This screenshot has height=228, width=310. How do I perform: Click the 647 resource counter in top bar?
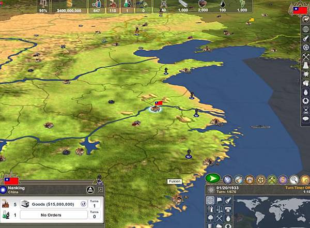point(97,7)
